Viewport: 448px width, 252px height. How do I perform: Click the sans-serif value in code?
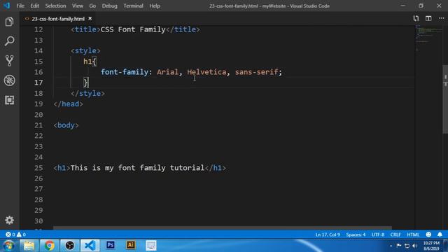[256, 72]
